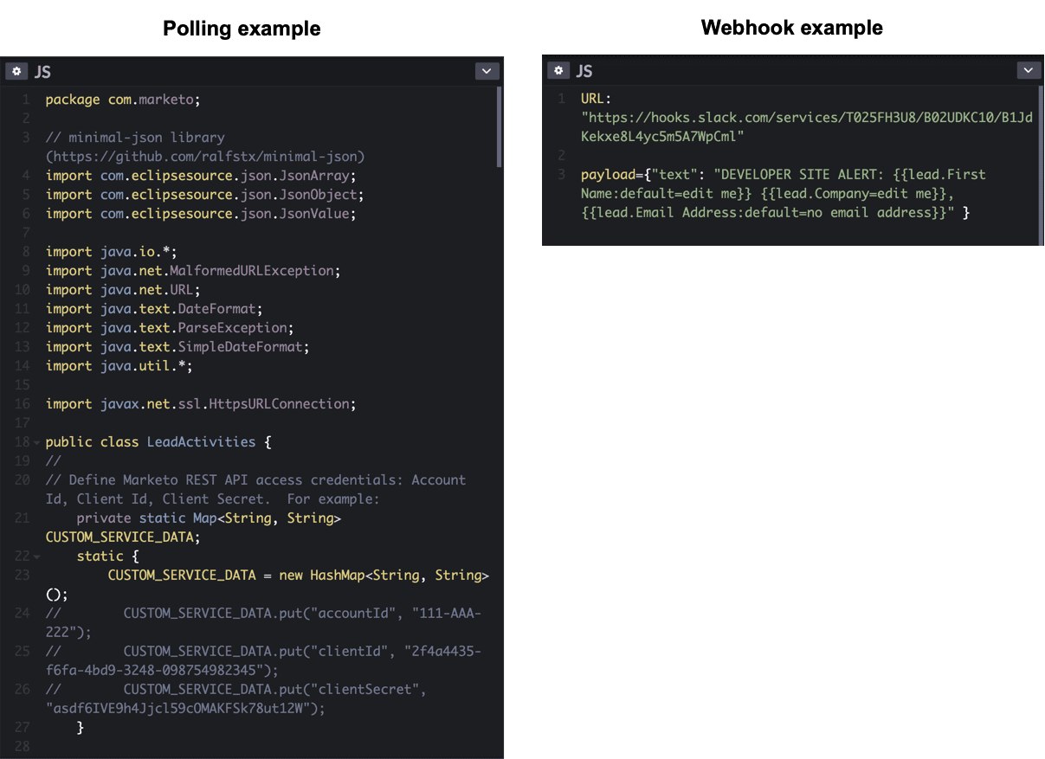The width and height of the screenshot is (1045, 759).
Task: Click the 'Polling example' heading
Action: point(242,29)
